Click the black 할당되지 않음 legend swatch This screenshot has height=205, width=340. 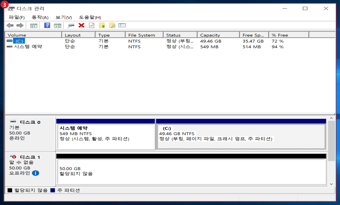[x=10, y=190]
